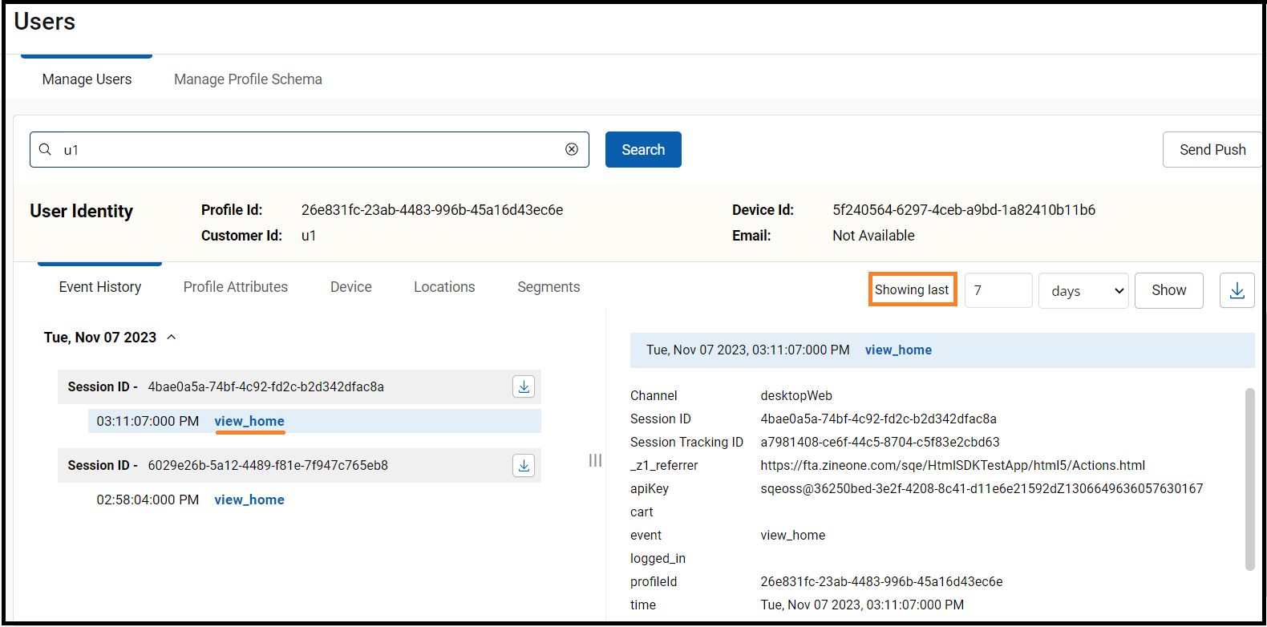
Task: Click the search magnifier icon in the user search box
Action: click(46, 150)
